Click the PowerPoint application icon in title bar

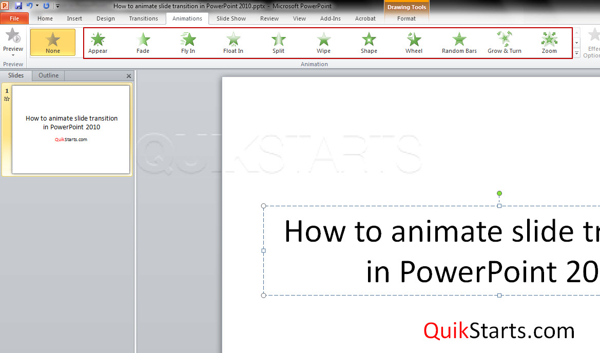coord(5,6)
